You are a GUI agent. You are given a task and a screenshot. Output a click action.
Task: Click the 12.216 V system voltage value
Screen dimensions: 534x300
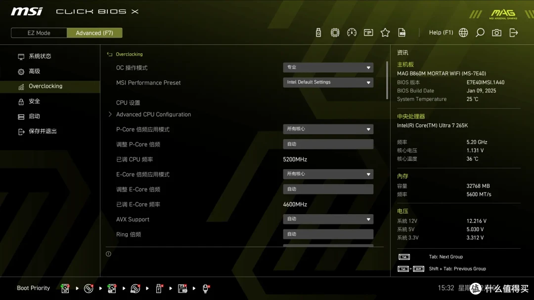tap(477, 221)
